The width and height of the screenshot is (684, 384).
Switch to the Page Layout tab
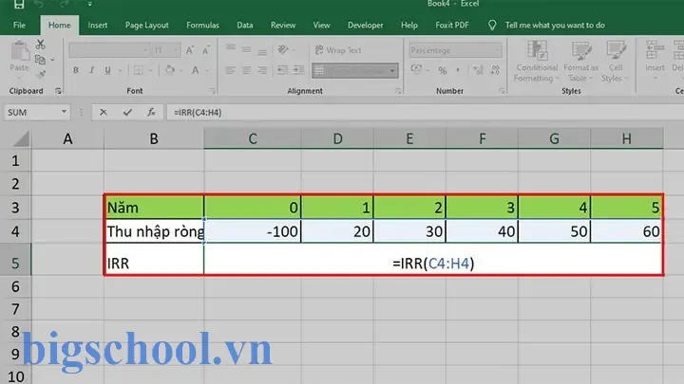146,26
